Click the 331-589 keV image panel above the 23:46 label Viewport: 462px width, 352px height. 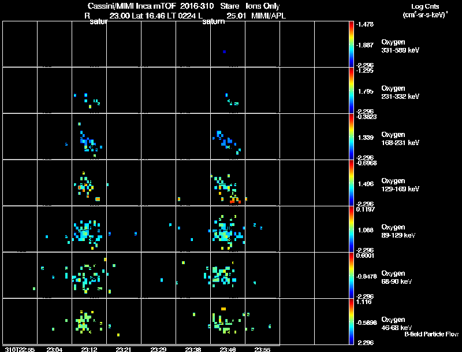pyautogui.click(x=228, y=44)
